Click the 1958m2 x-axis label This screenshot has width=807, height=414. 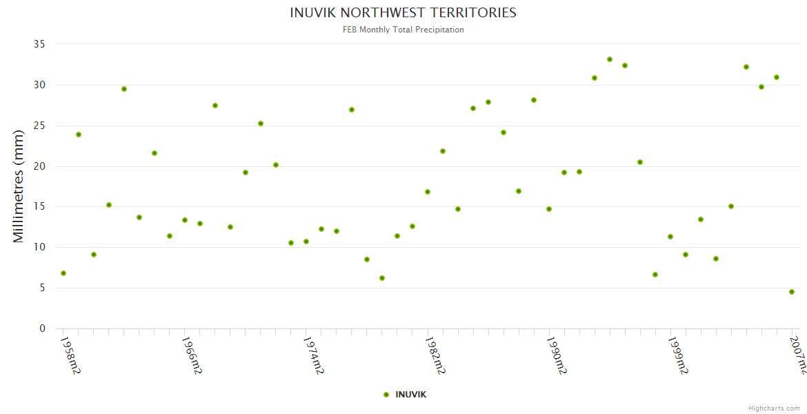(70, 355)
